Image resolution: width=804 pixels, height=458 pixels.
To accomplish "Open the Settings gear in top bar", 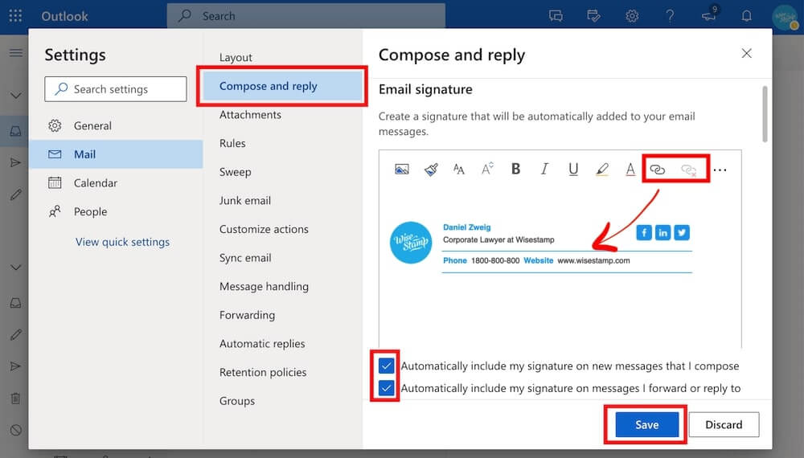I will 633,16.
